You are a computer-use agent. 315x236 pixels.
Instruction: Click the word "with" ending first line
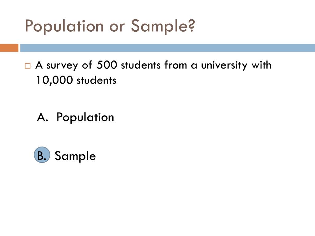[x=261, y=65]
